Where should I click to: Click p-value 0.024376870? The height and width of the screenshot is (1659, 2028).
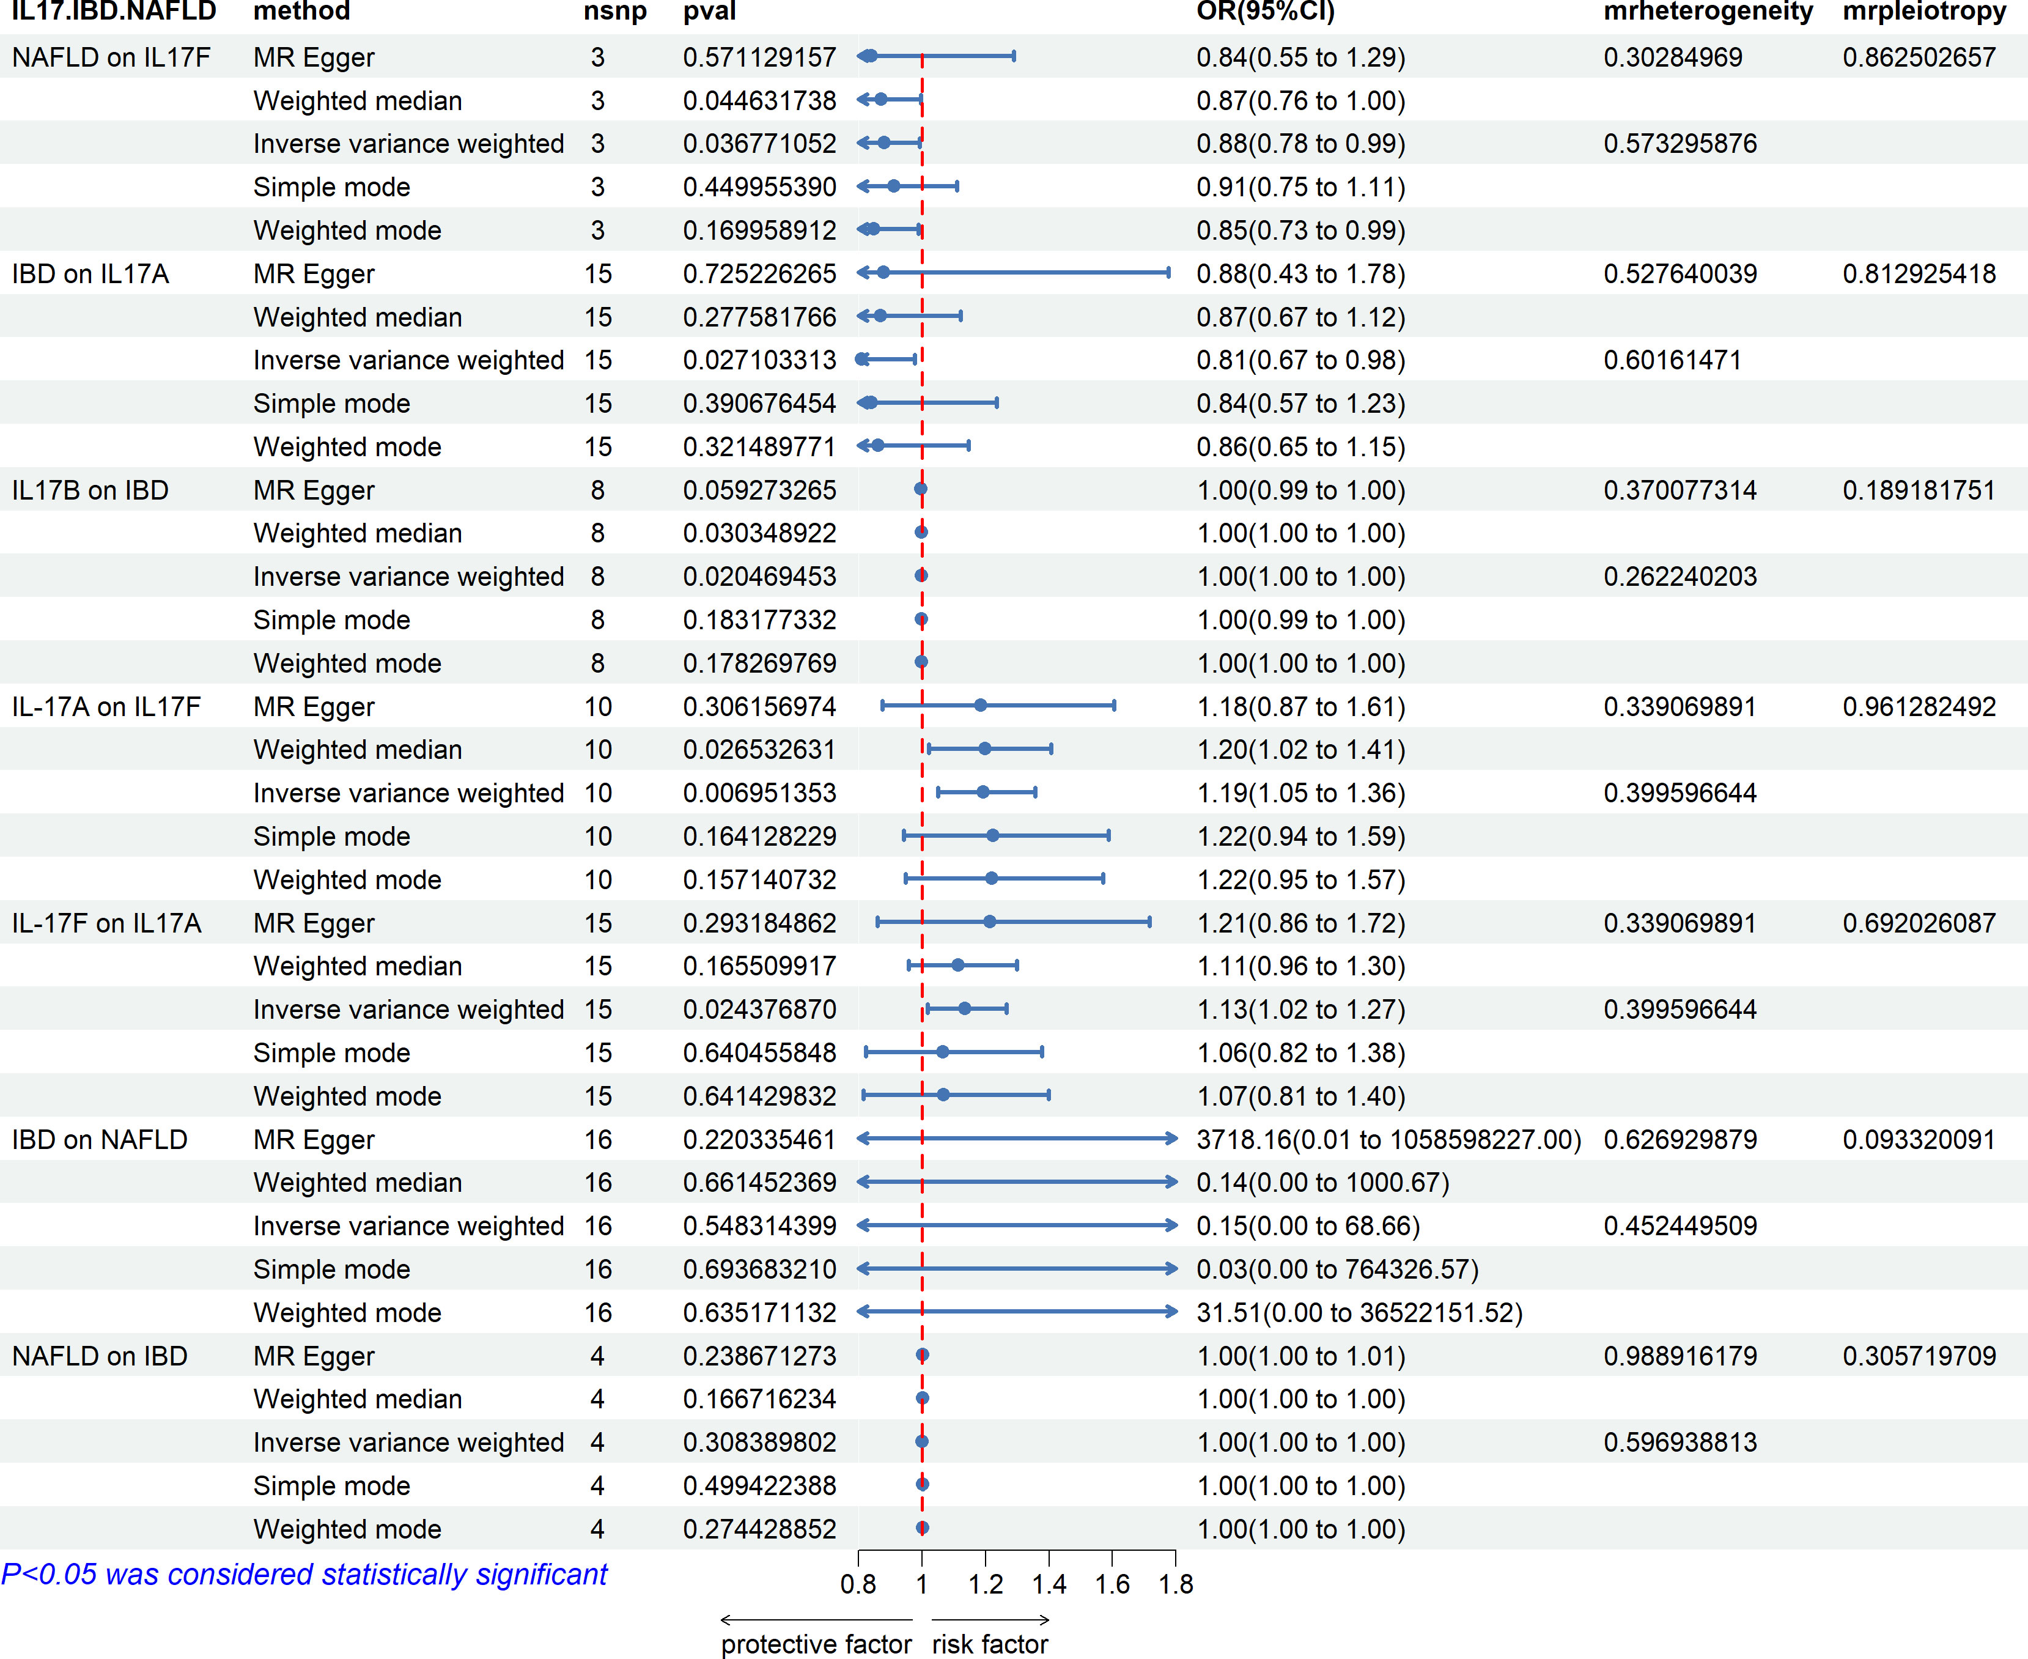point(759,1010)
